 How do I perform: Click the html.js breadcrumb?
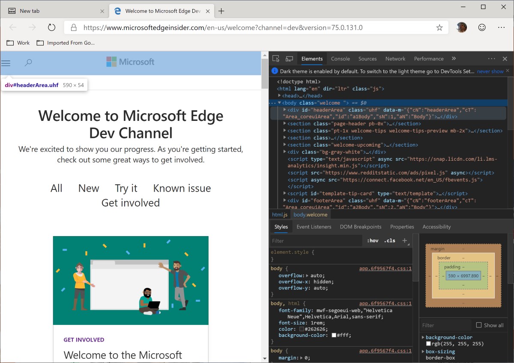pyautogui.click(x=280, y=215)
